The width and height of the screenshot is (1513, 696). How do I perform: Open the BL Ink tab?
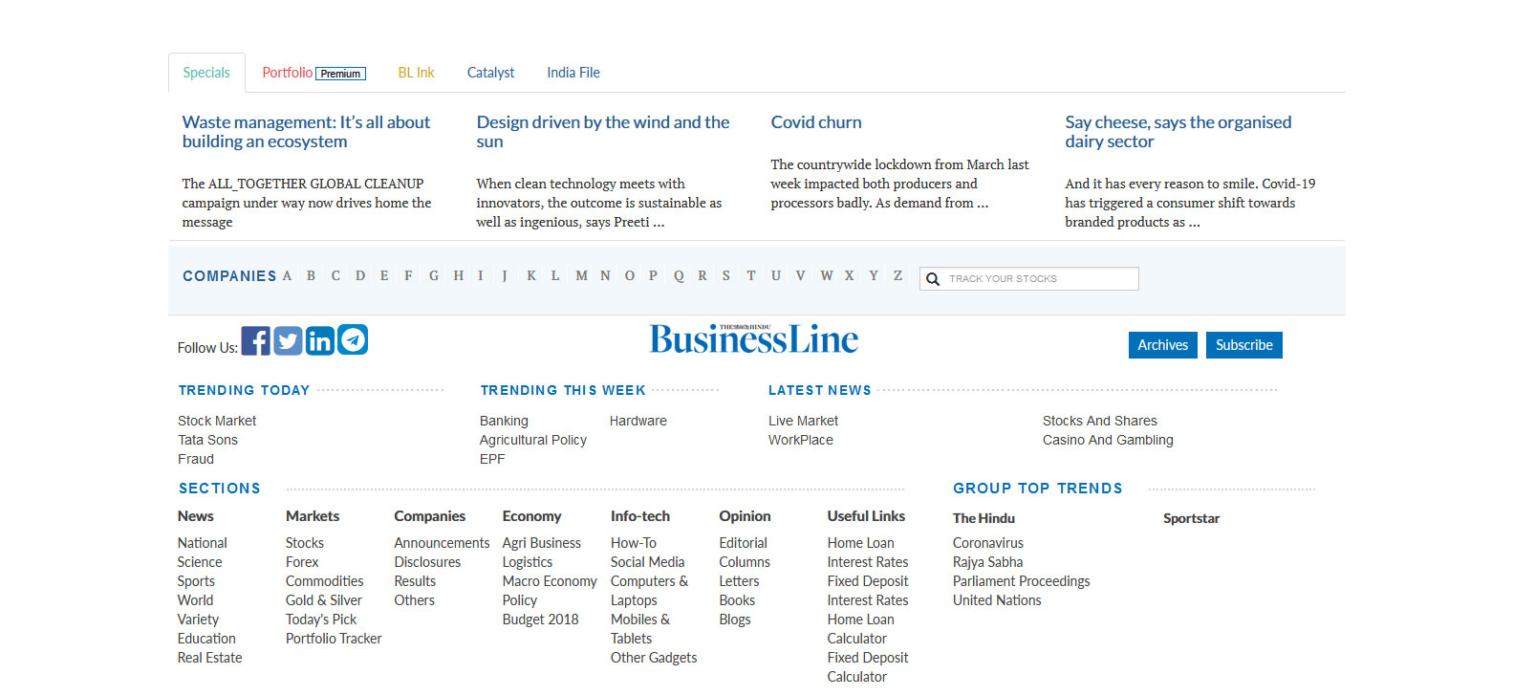coord(416,73)
